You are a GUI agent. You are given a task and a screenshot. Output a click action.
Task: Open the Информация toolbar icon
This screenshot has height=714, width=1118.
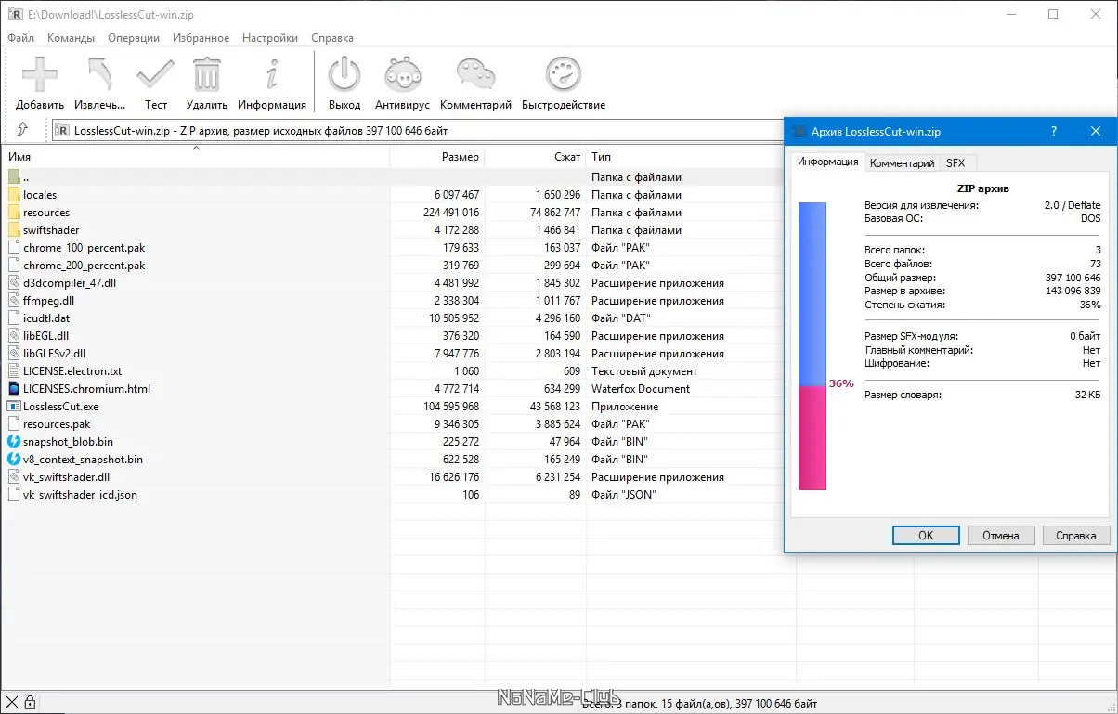click(x=272, y=74)
